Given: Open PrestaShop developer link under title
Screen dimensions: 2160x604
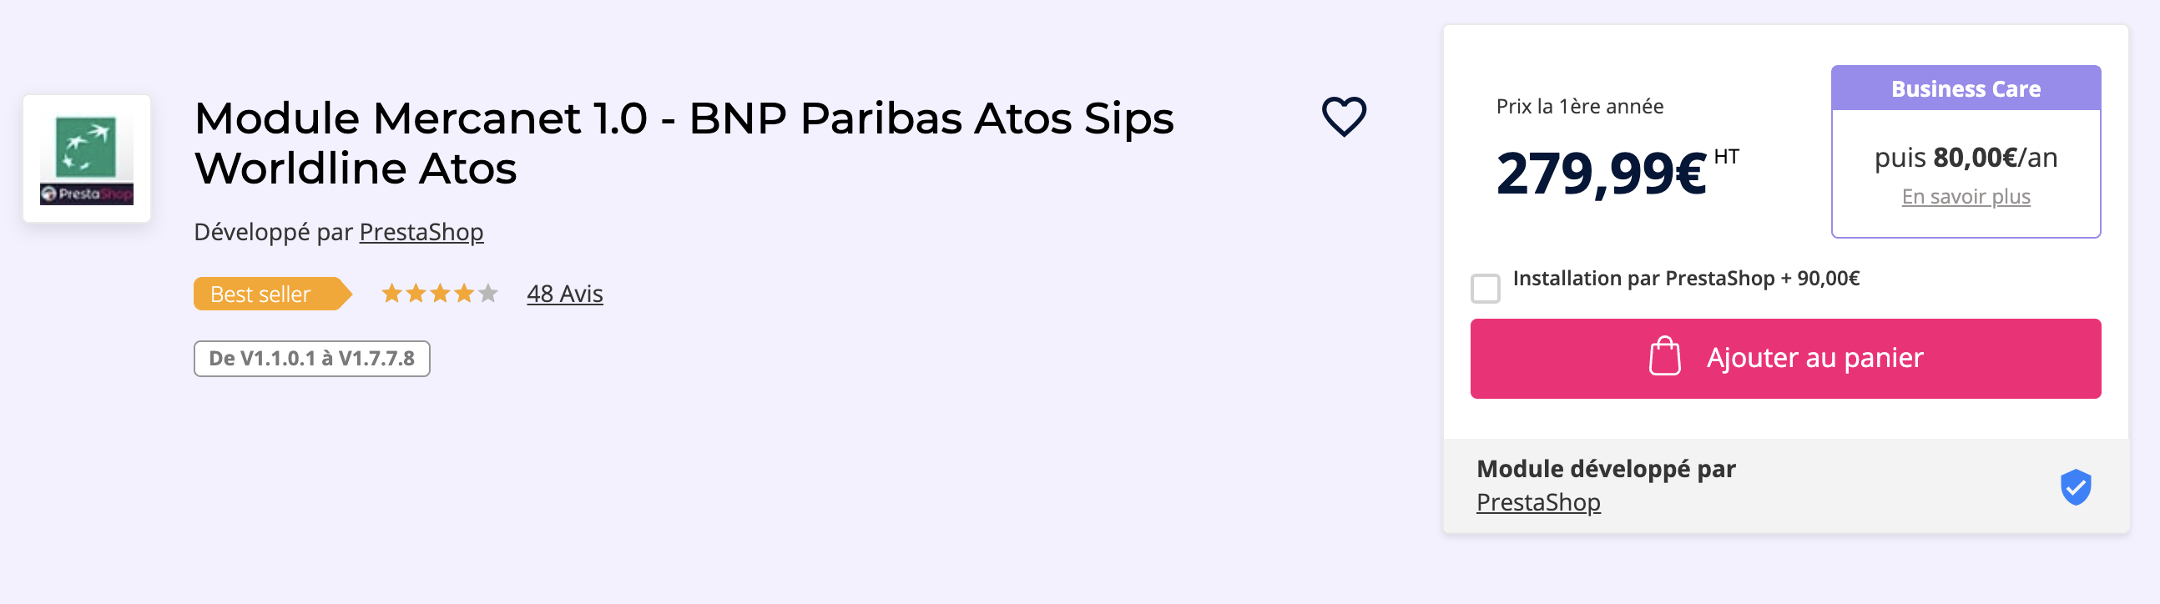Looking at the screenshot, I should pyautogui.click(x=421, y=232).
